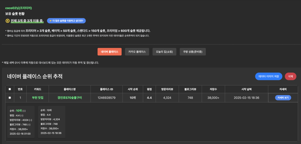Click the 블로그리뷰 column header
Viewport: 301px width, 144px height.
(x=190, y=89)
